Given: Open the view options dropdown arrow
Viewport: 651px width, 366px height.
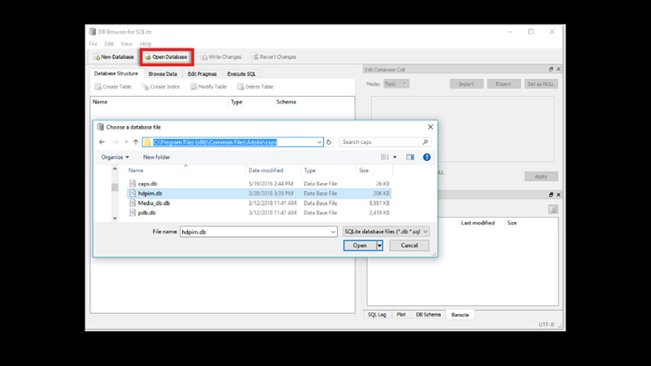Looking at the screenshot, I should (x=395, y=157).
